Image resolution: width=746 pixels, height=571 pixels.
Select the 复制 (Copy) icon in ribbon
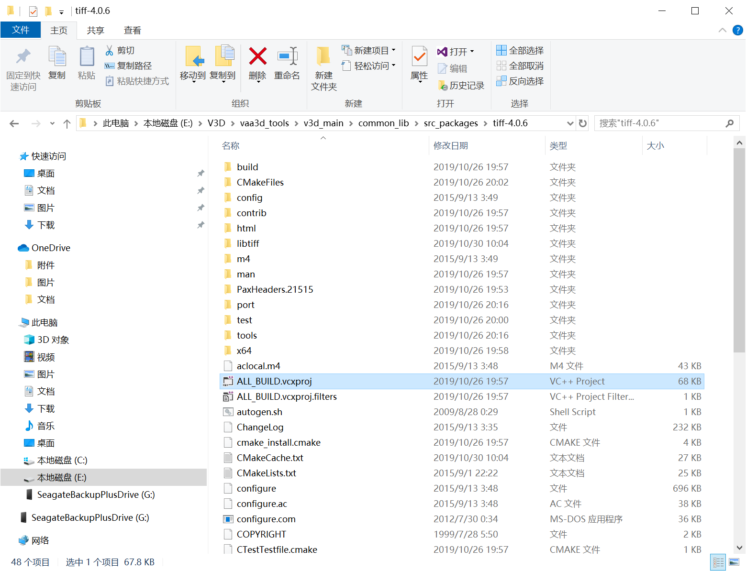[57, 66]
